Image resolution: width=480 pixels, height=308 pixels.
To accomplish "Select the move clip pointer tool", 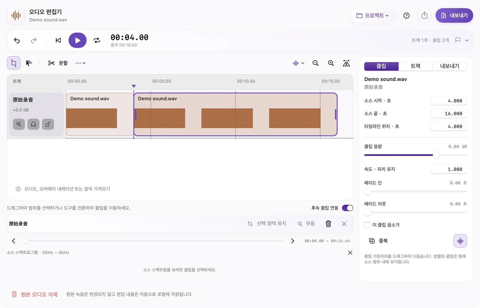I will pyautogui.click(x=29, y=63).
